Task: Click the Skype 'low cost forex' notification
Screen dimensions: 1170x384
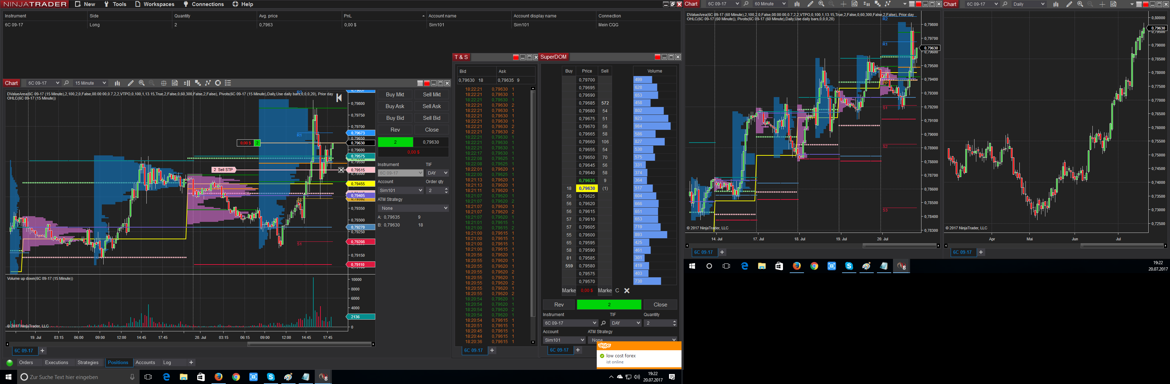Action: pos(639,356)
